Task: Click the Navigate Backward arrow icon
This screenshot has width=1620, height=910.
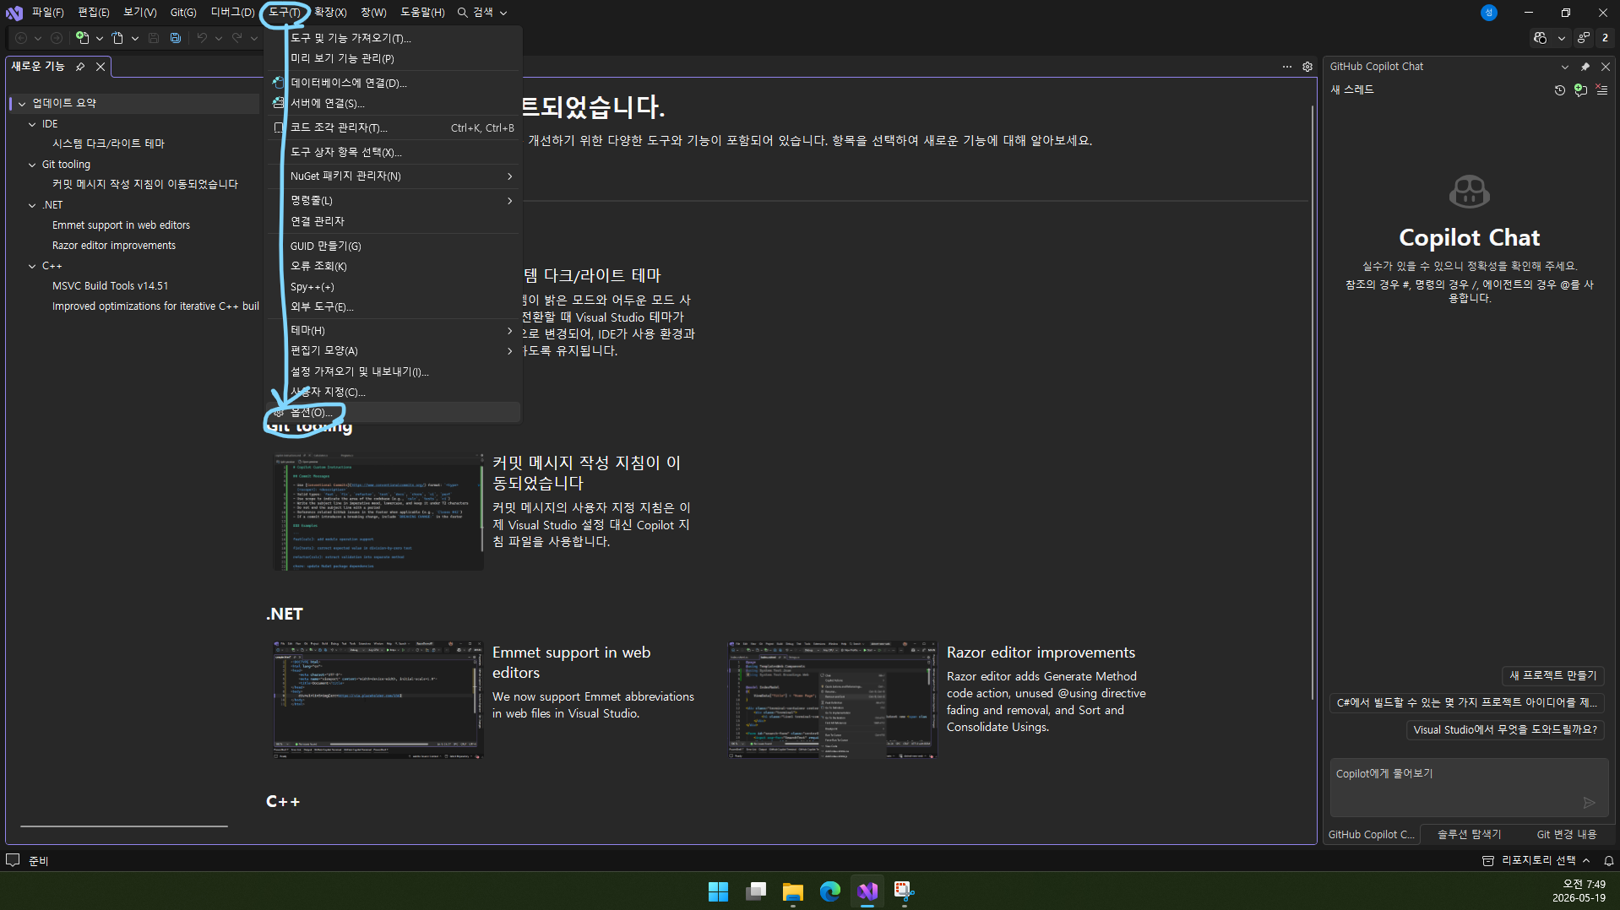Action: click(x=22, y=38)
